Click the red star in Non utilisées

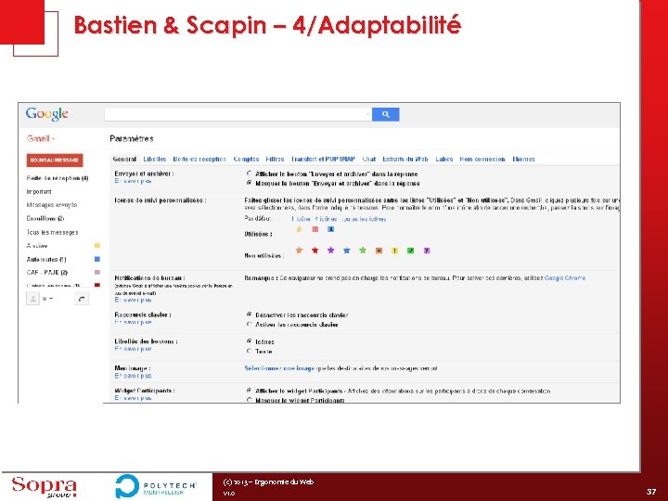coord(315,250)
